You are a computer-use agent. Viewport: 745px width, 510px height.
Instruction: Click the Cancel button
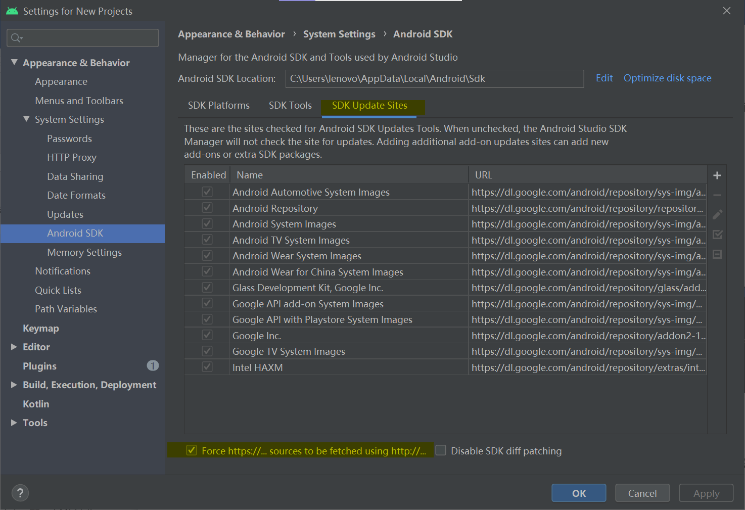click(x=642, y=493)
